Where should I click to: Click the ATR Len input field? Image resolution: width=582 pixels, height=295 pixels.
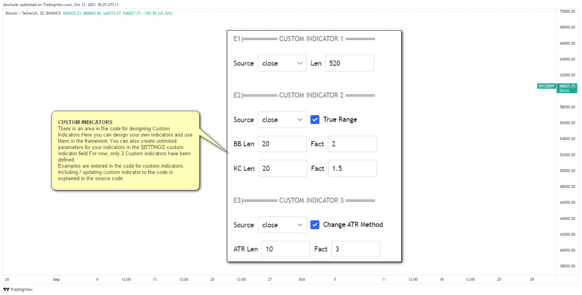[286, 249]
